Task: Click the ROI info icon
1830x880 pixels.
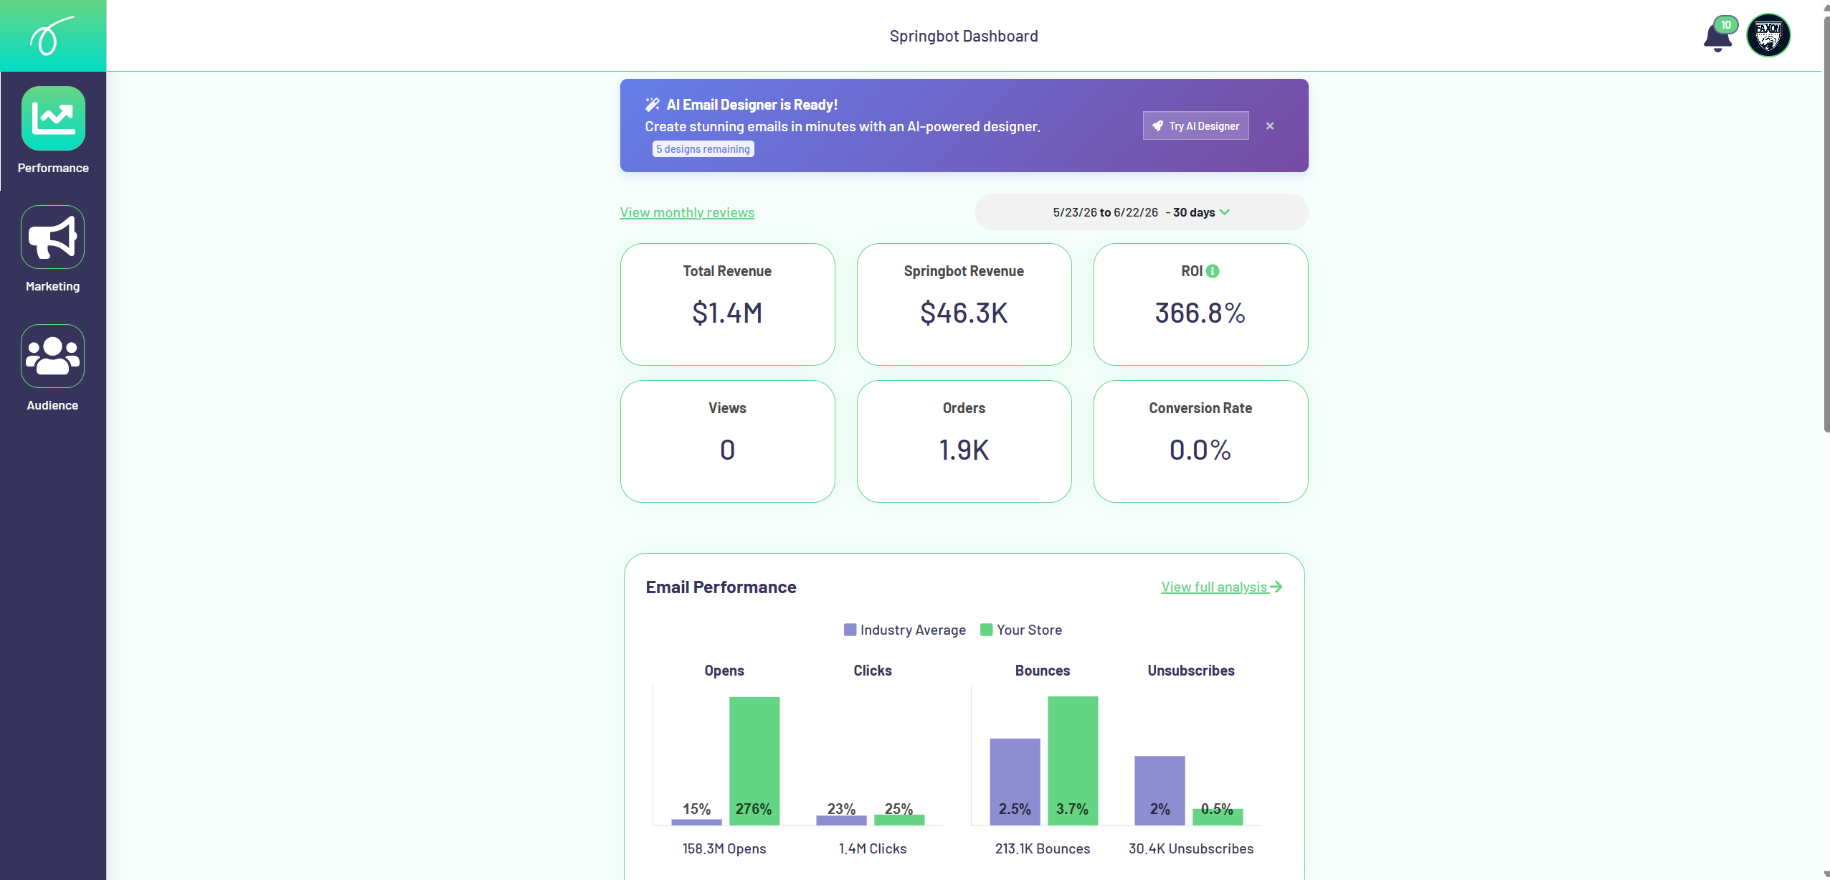Action: coord(1213,271)
